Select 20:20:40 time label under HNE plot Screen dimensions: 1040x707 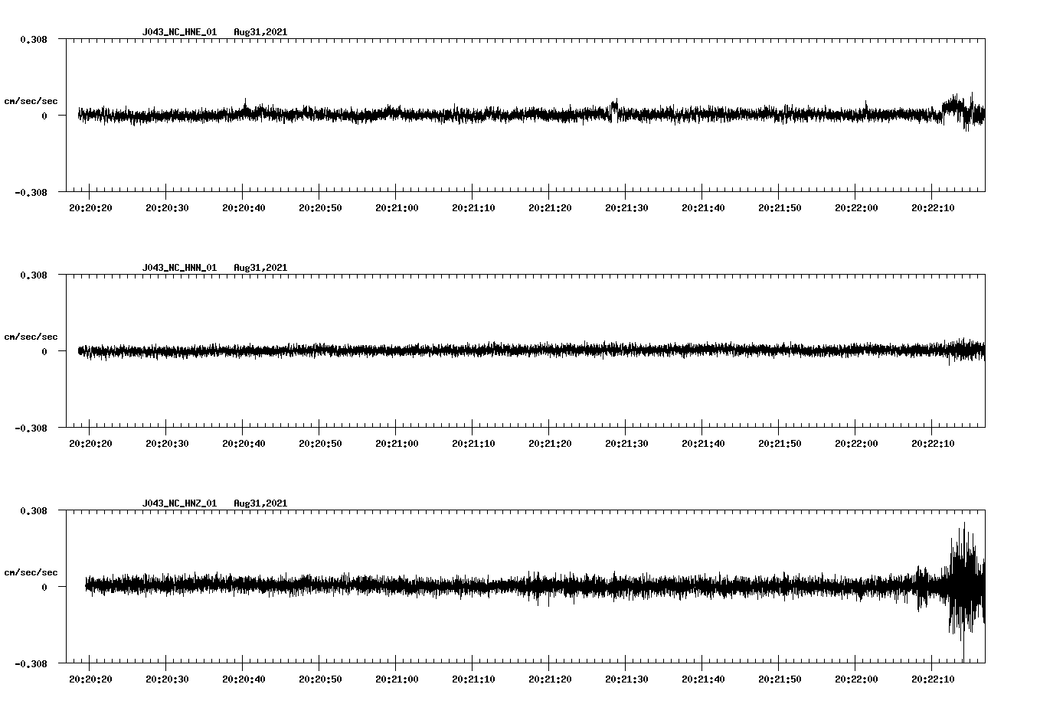pos(244,207)
